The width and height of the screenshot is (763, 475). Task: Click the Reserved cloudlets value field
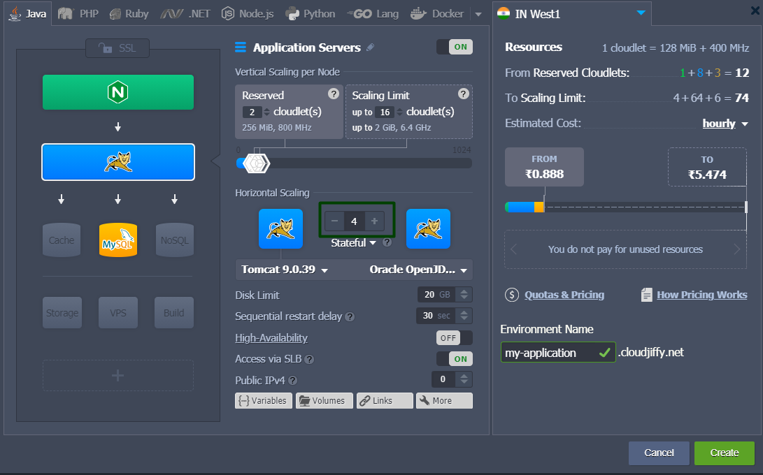pos(252,112)
